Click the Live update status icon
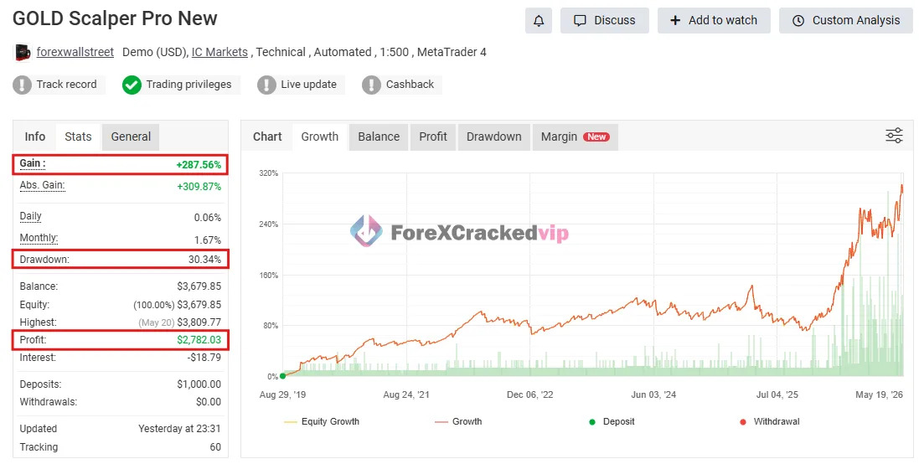Screen dimensions: 919x464 coord(266,85)
